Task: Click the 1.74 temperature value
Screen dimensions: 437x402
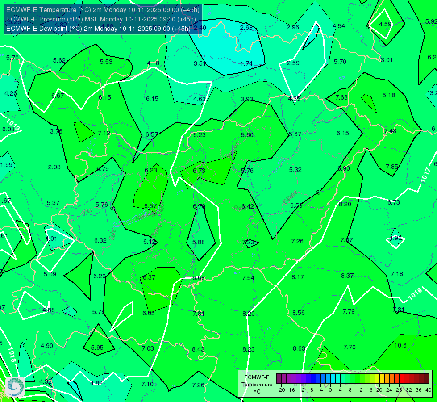Action: click(x=247, y=63)
